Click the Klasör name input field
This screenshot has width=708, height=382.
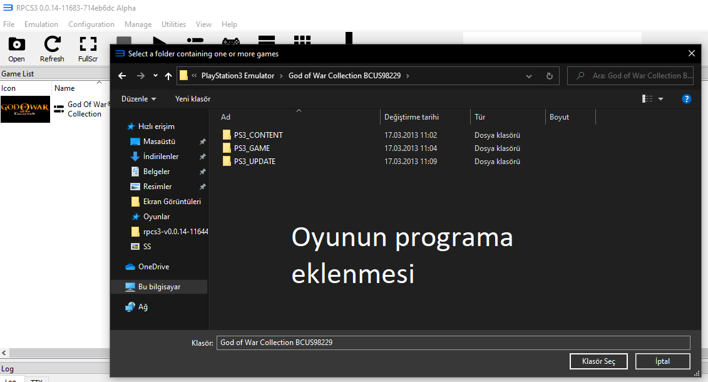(x=453, y=343)
